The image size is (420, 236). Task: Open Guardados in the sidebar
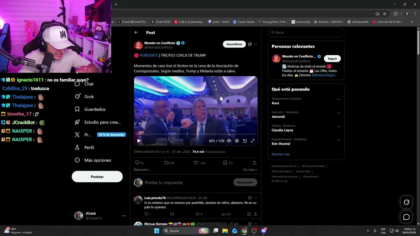click(x=90, y=109)
